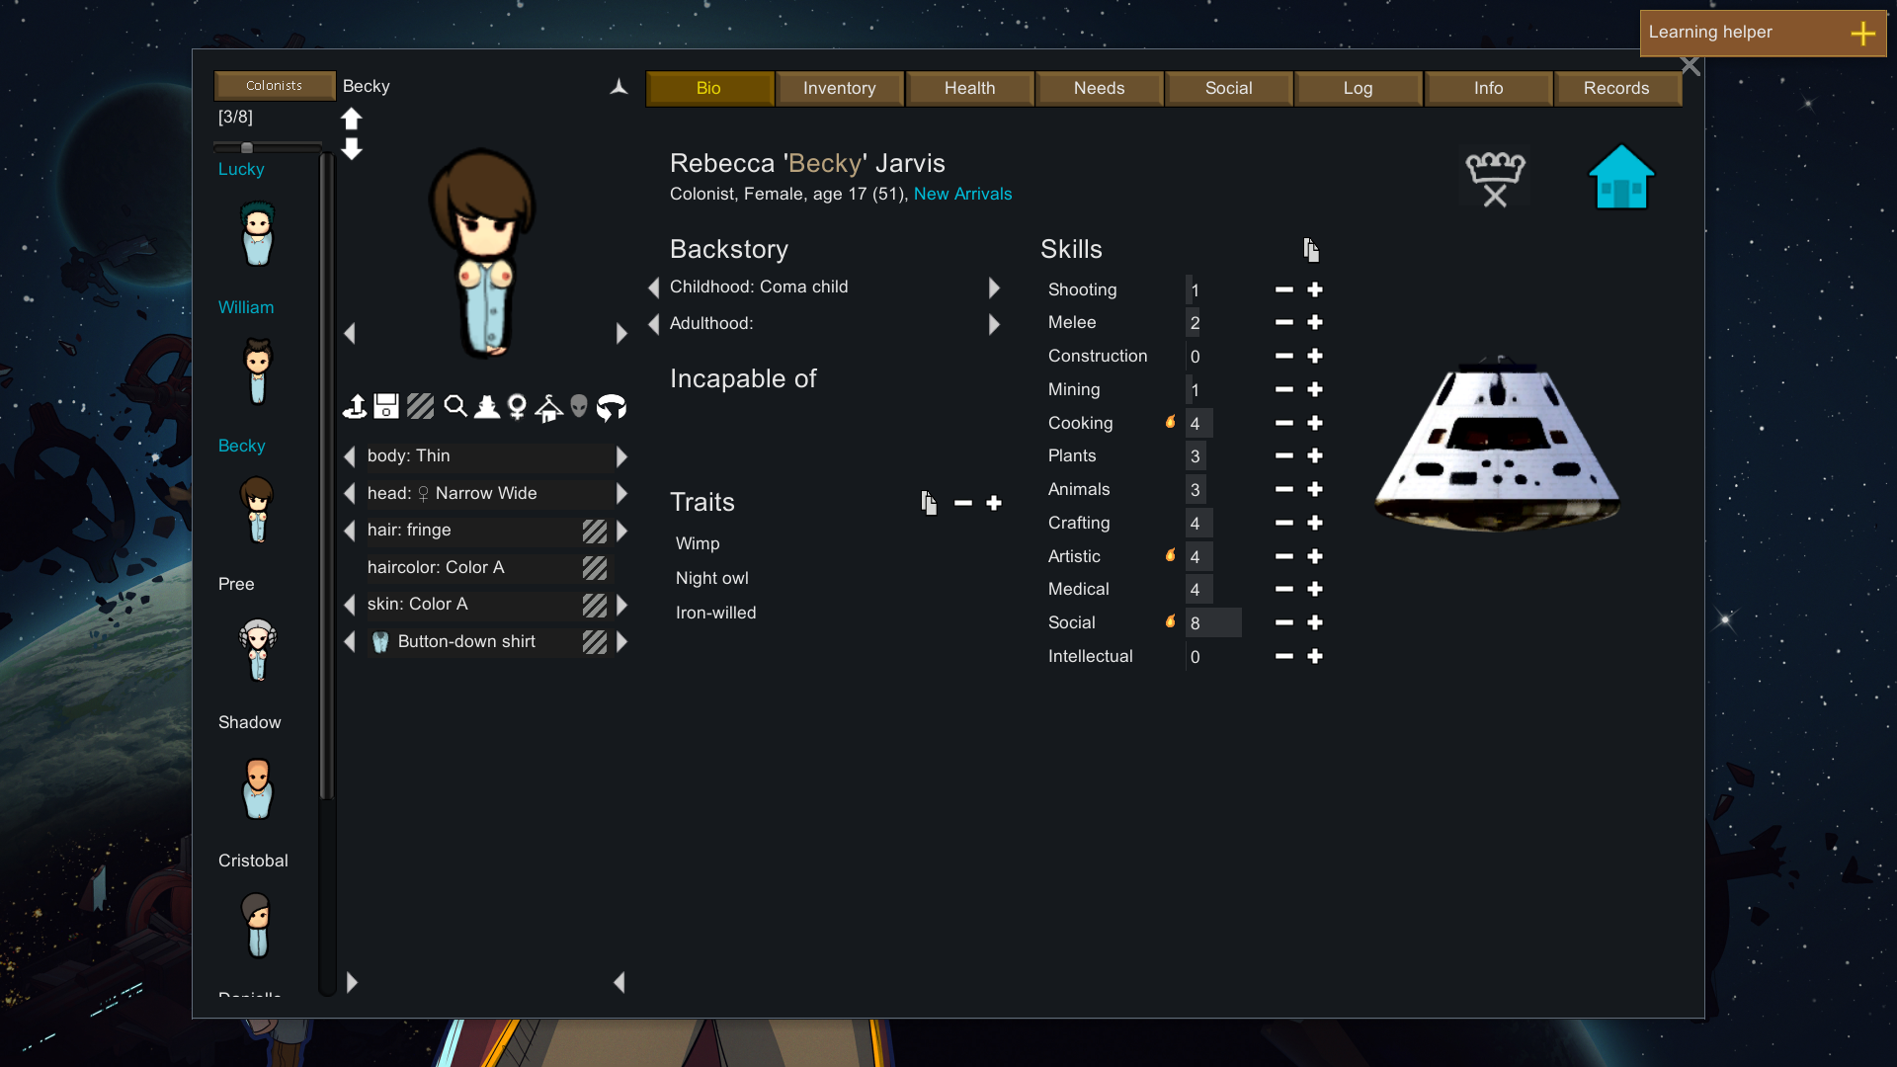This screenshot has height=1067, width=1897.
Task: Click the striped square icon in the pawn toolbar
Action: coord(420,406)
